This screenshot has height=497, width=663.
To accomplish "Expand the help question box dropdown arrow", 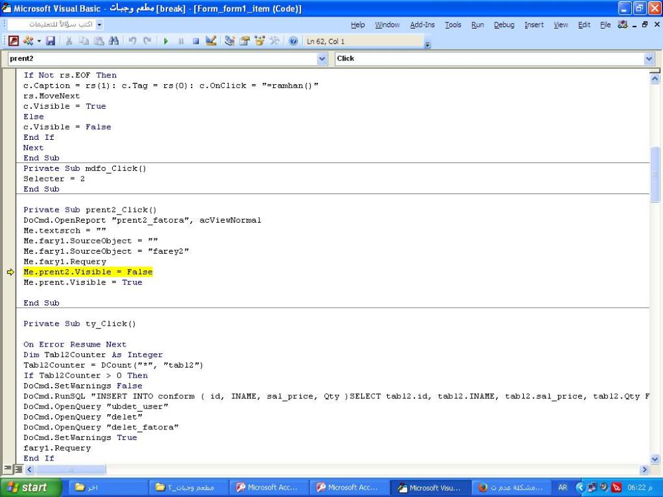I will pos(99,25).
